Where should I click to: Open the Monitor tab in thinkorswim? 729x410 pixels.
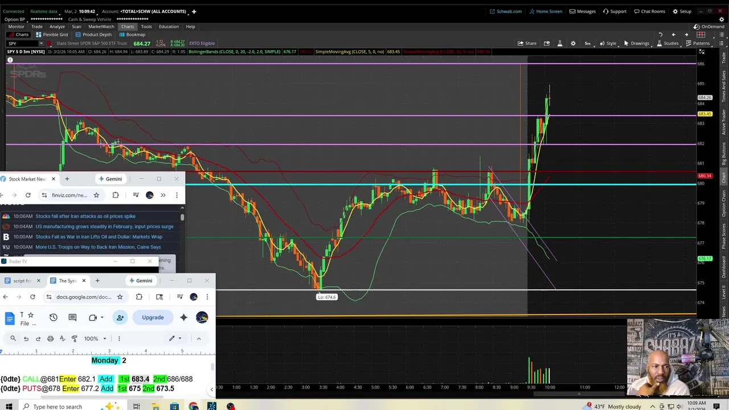[x=16, y=27]
